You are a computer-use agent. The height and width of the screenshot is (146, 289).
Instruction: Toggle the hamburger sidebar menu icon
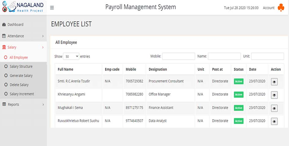pos(52,8)
